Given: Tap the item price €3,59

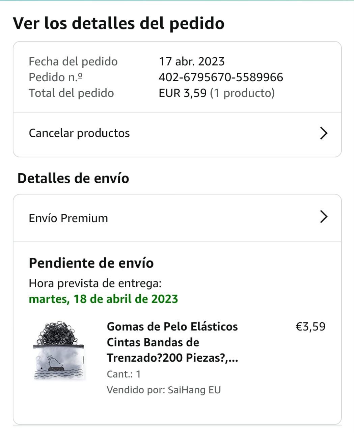Looking at the screenshot, I should (310, 326).
